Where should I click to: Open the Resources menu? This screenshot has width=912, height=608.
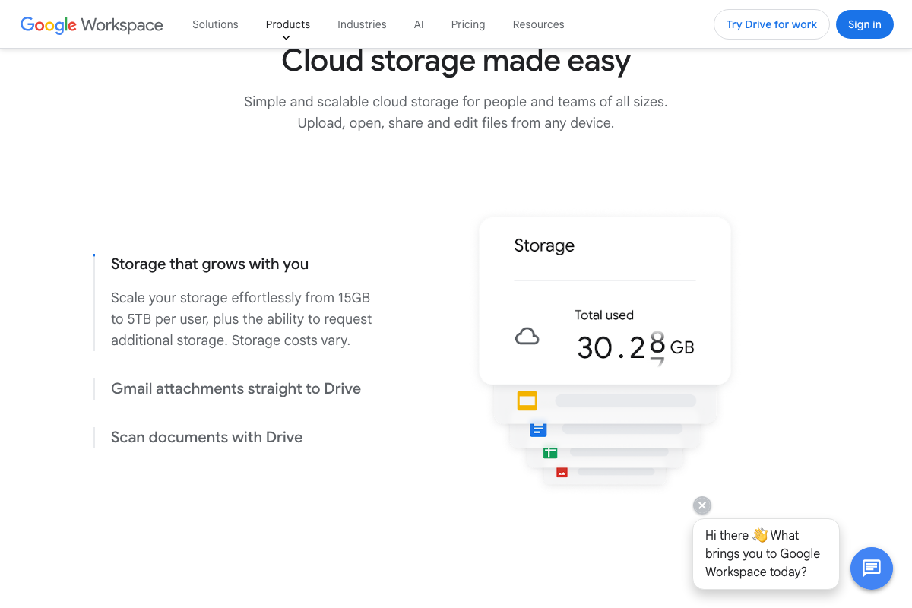pos(538,24)
